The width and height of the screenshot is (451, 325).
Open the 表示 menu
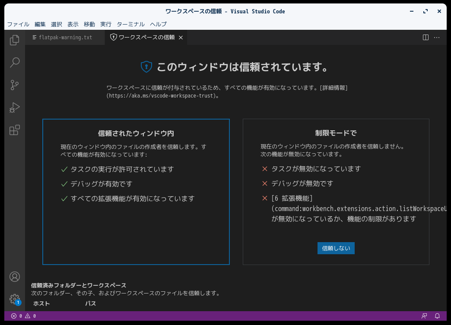point(73,24)
